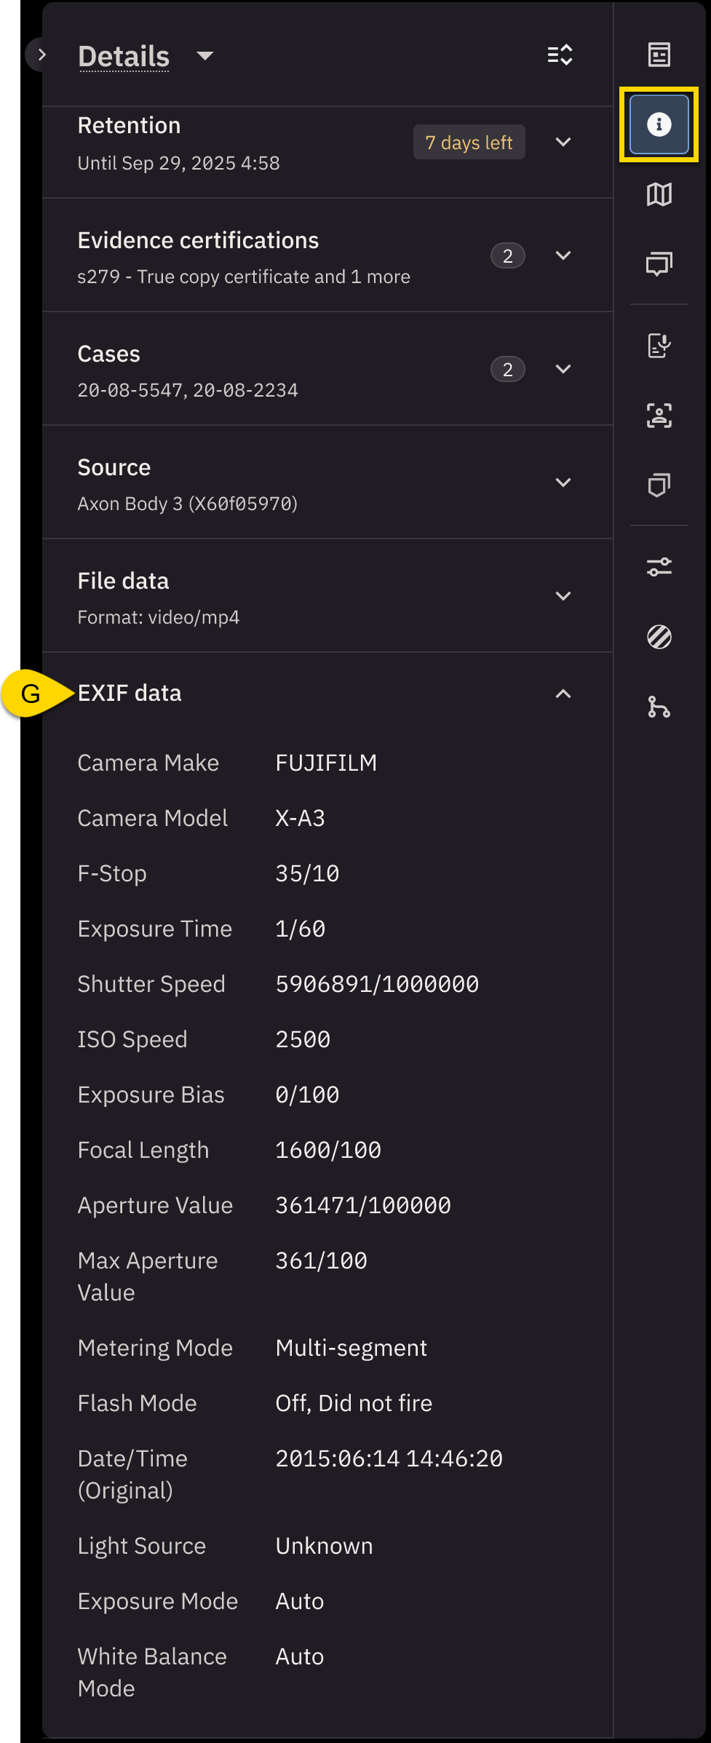The image size is (711, 1743).
Task: Open the comments panel icon
Action: [659, 263]
